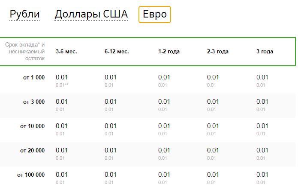Viewport: 298px width, 190px height.
Task: Click the 0.01** footnote rate value
Action: (x=62, y=85)
